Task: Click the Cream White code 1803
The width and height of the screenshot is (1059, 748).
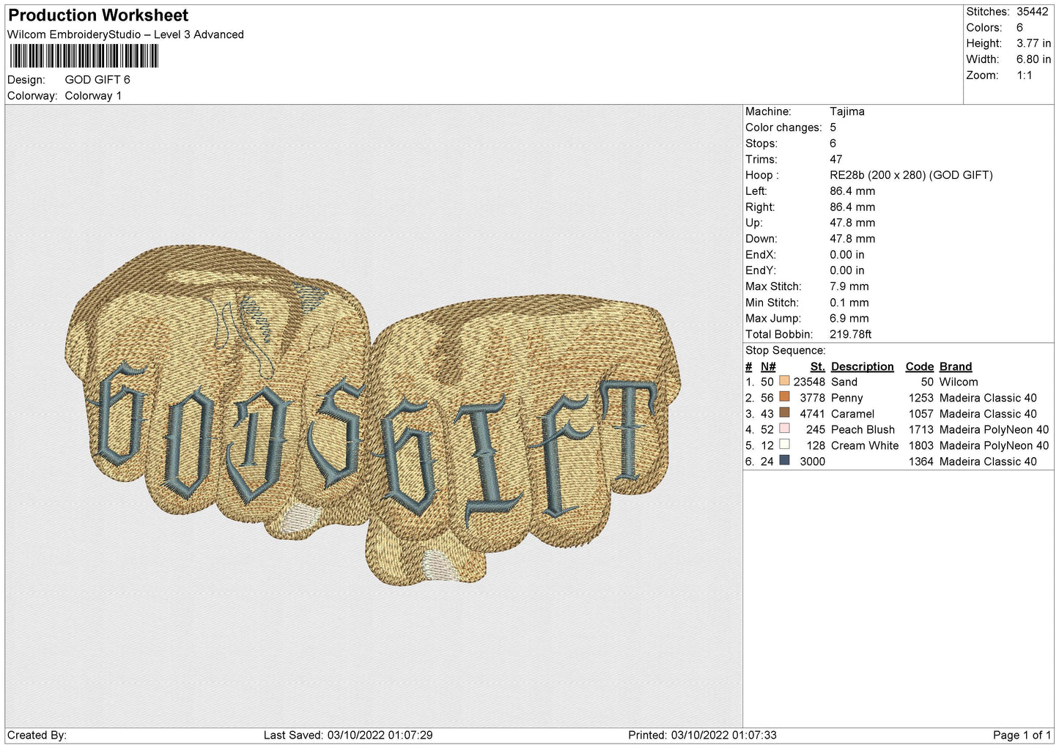Action: tap(921, 445)
